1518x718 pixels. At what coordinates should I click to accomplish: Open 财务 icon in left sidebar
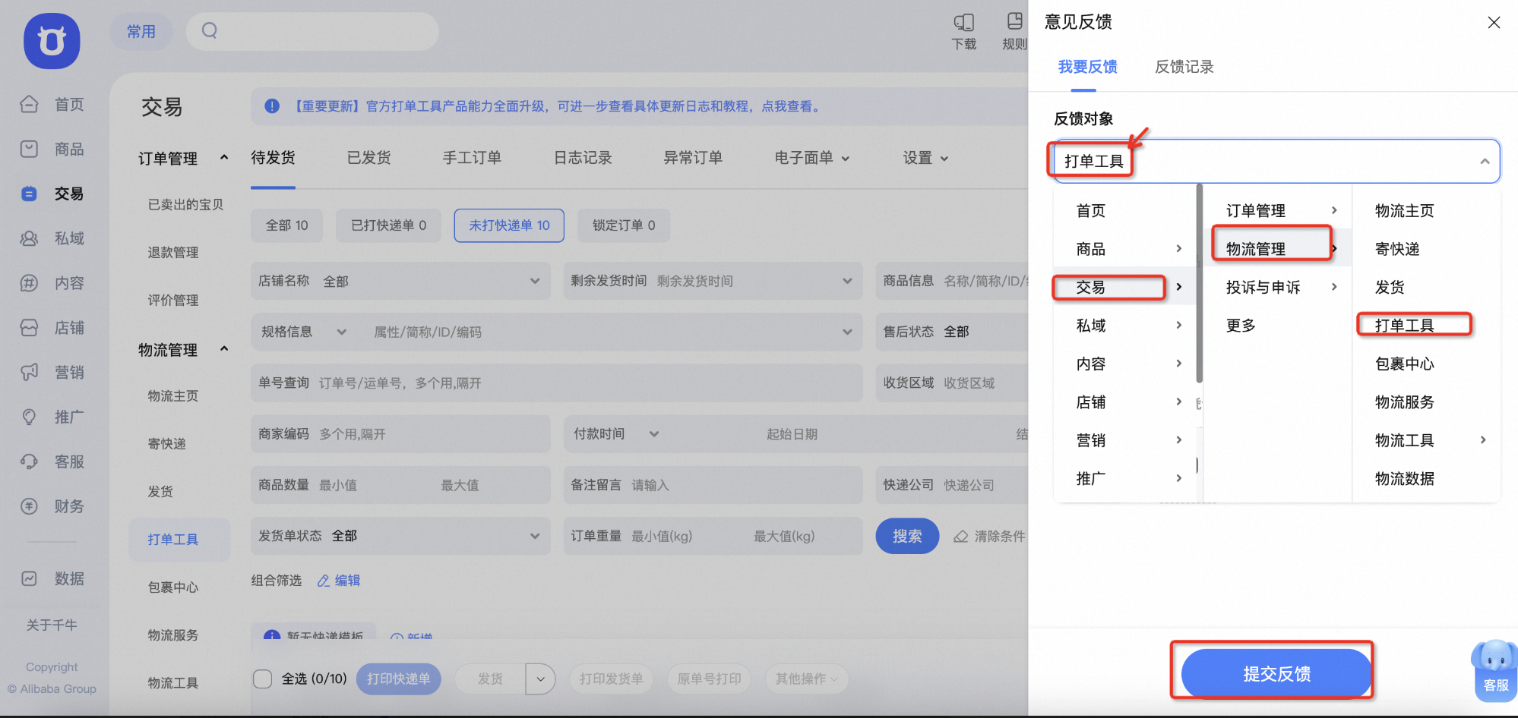29,506
